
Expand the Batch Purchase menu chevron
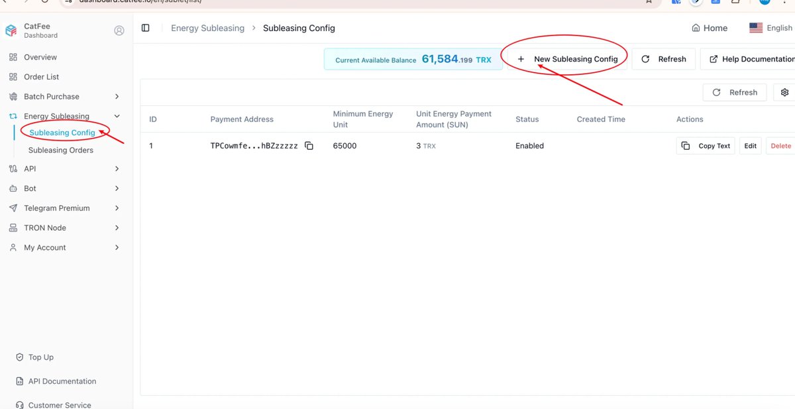point(117,97)
